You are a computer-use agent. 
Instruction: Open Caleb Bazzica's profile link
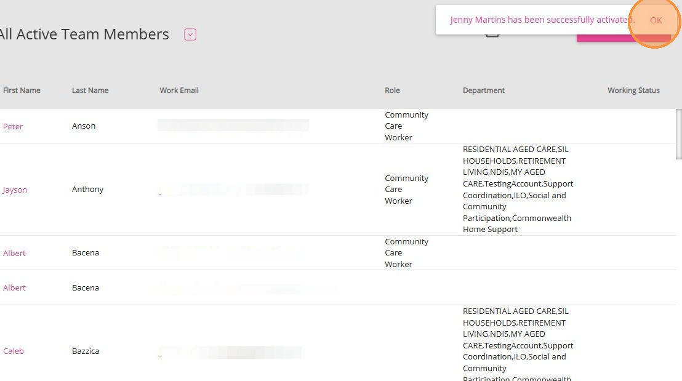pyautogui.click(x=14, y=351)
